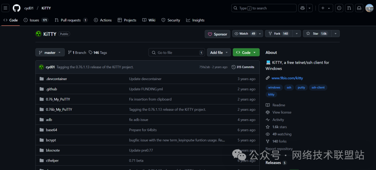
Task: Open "Fix insertion from clipboard" commit message
Action: [x=150, y=99]
